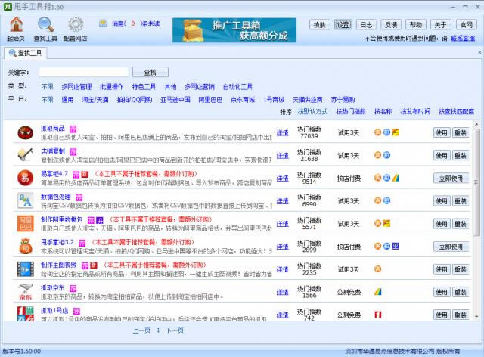Click the 查找 search button
This screenshot has height=357, width=484.
coord(150,72)
